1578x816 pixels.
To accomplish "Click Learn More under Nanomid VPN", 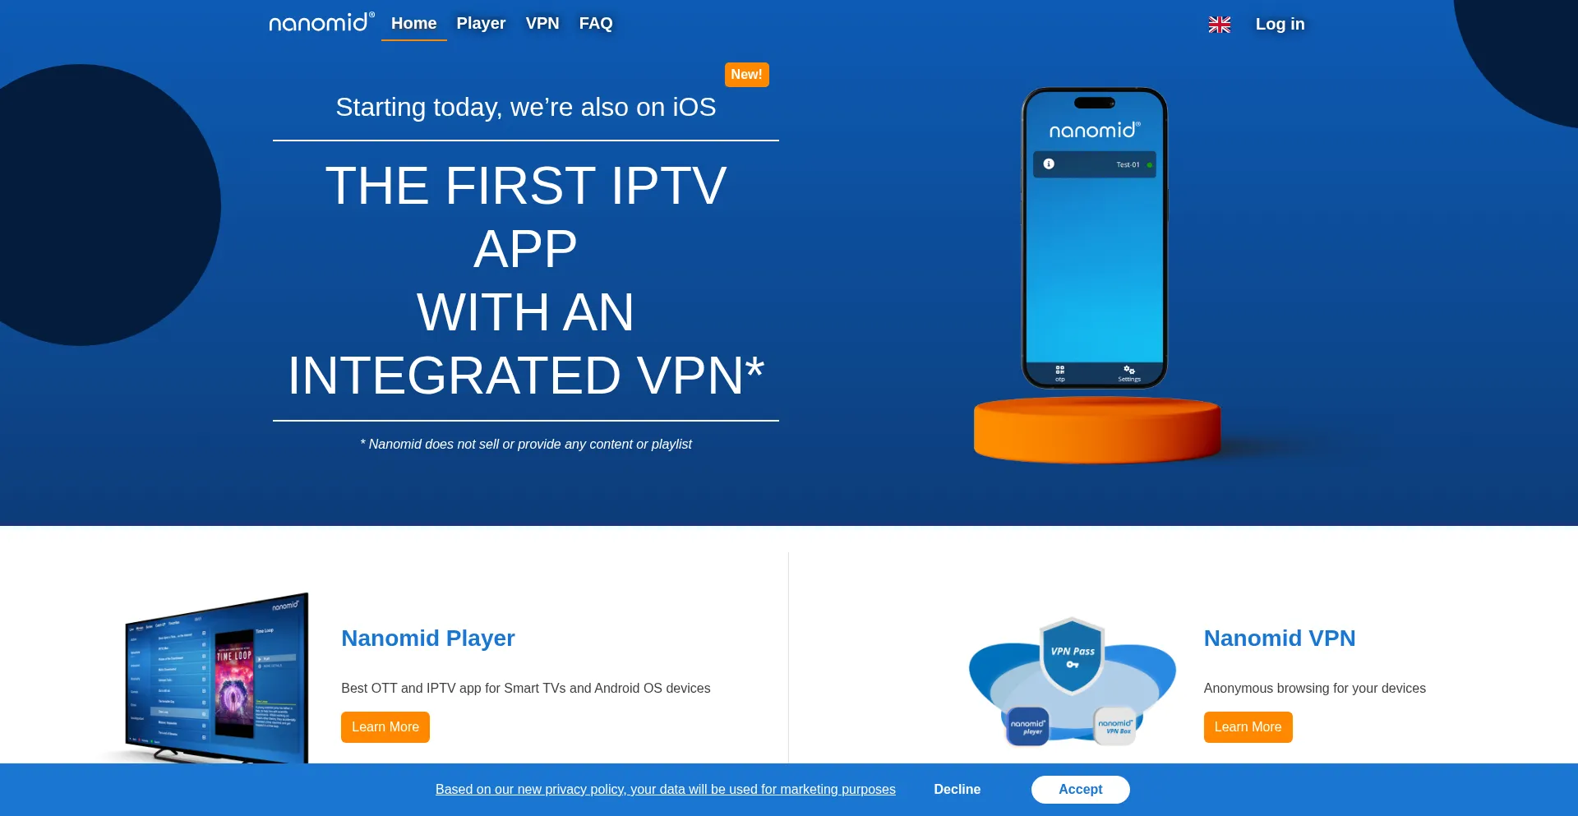I will (1248, 727).
